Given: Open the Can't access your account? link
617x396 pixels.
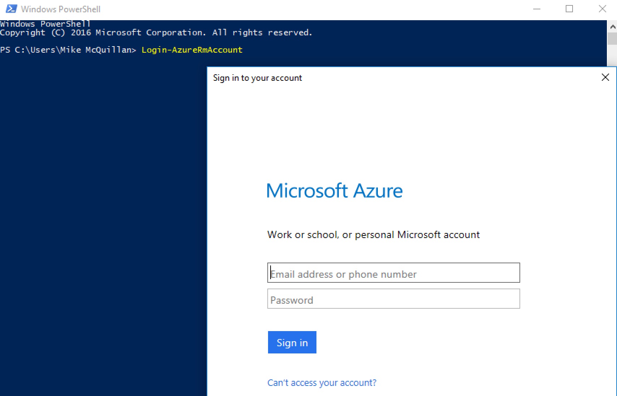Looking at the screenshot, I should tap(322, 383).
